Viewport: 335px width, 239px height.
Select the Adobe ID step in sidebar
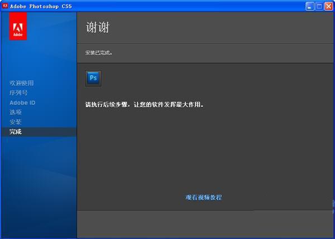[22, 103]
